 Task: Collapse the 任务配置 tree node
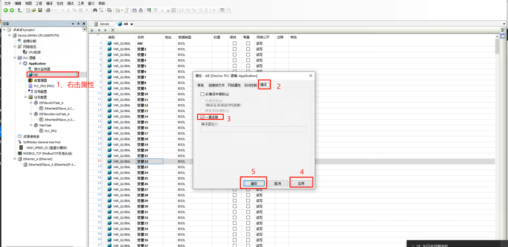click(26, 97)
